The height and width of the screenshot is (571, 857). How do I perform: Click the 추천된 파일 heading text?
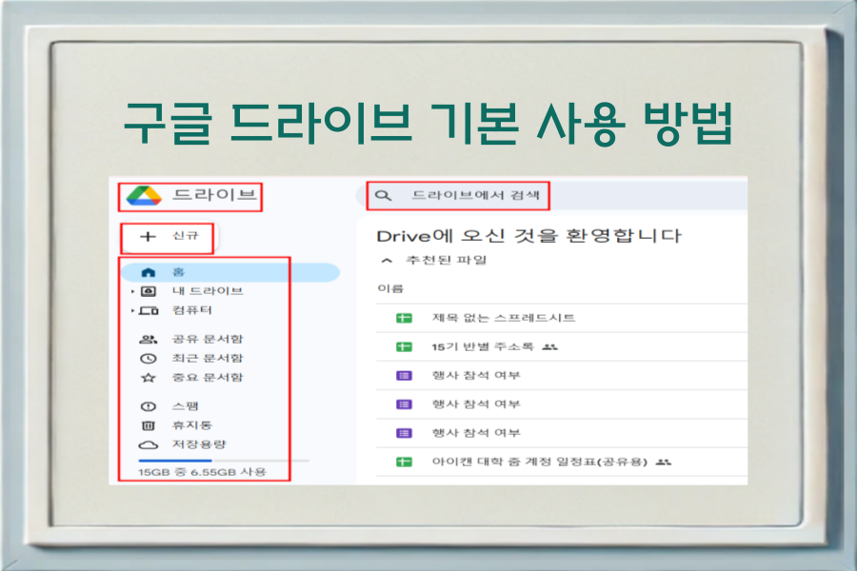(446, 260)
